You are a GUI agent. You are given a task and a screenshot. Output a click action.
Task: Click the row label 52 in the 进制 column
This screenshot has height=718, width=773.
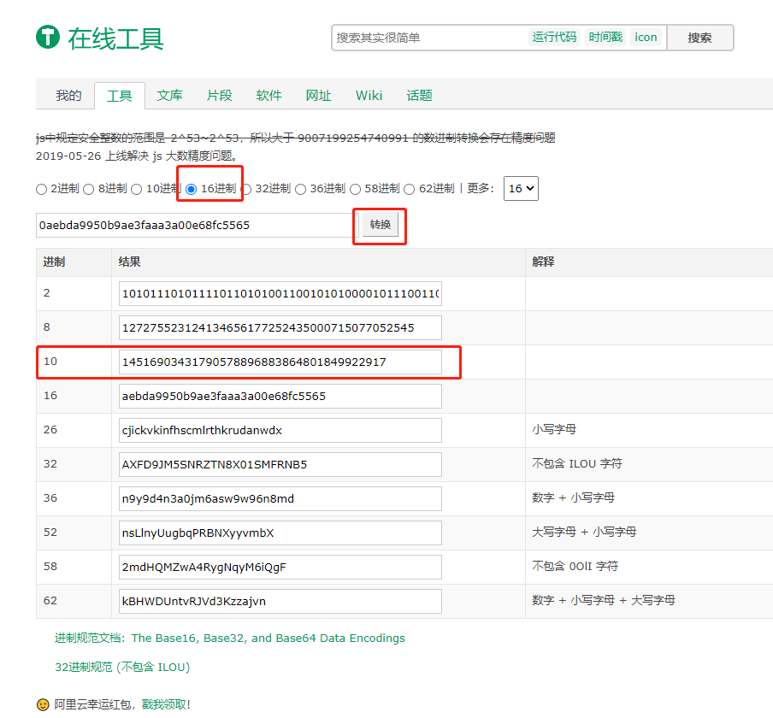coord(50,533)
